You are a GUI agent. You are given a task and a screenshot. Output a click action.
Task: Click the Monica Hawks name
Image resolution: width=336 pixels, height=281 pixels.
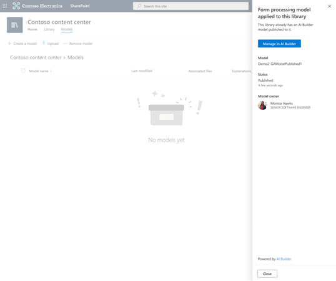282,104
